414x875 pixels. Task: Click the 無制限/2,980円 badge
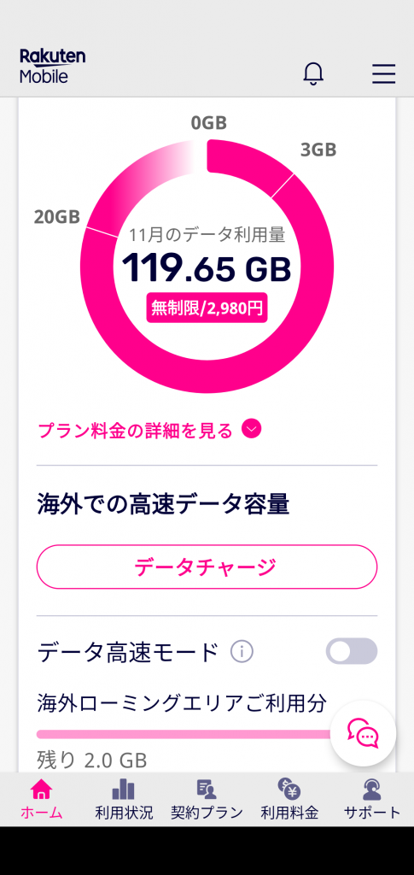(x=207, y=308)
